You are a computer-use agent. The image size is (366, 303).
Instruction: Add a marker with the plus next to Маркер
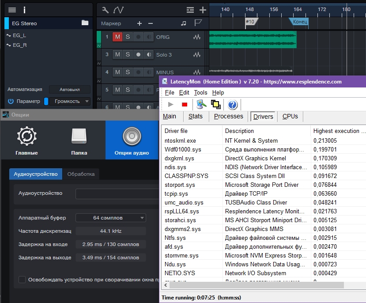point(140,23)
